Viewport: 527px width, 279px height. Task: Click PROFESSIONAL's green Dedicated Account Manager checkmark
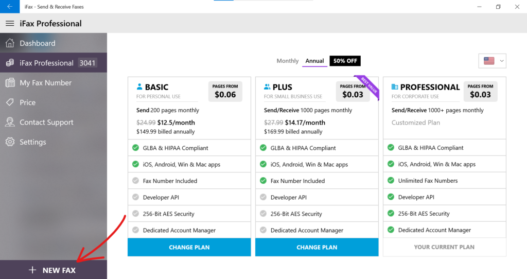[391, 230]
